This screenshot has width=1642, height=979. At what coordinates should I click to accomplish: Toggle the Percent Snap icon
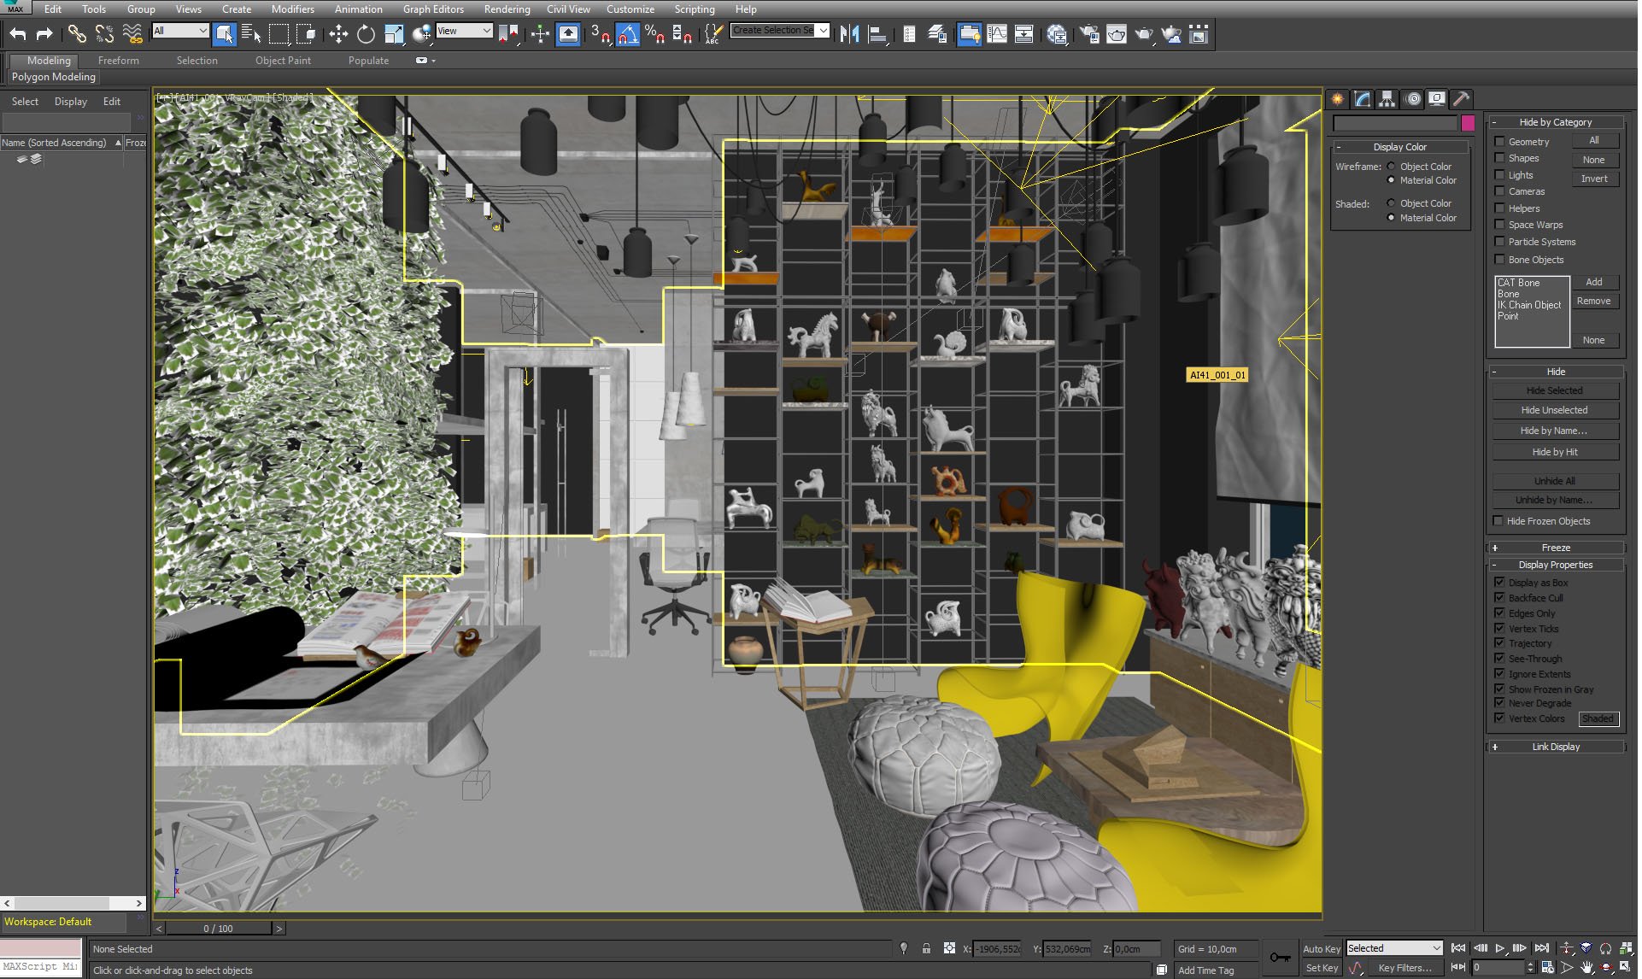click(x=655, y=34)
